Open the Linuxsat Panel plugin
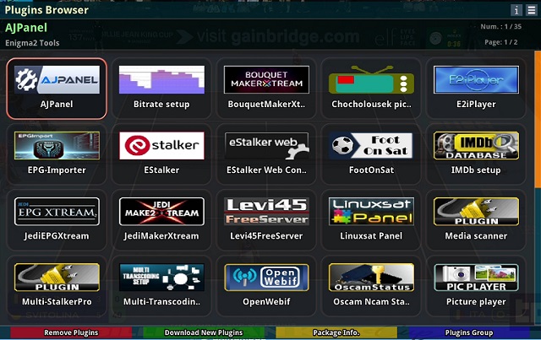 coord(371,220)
